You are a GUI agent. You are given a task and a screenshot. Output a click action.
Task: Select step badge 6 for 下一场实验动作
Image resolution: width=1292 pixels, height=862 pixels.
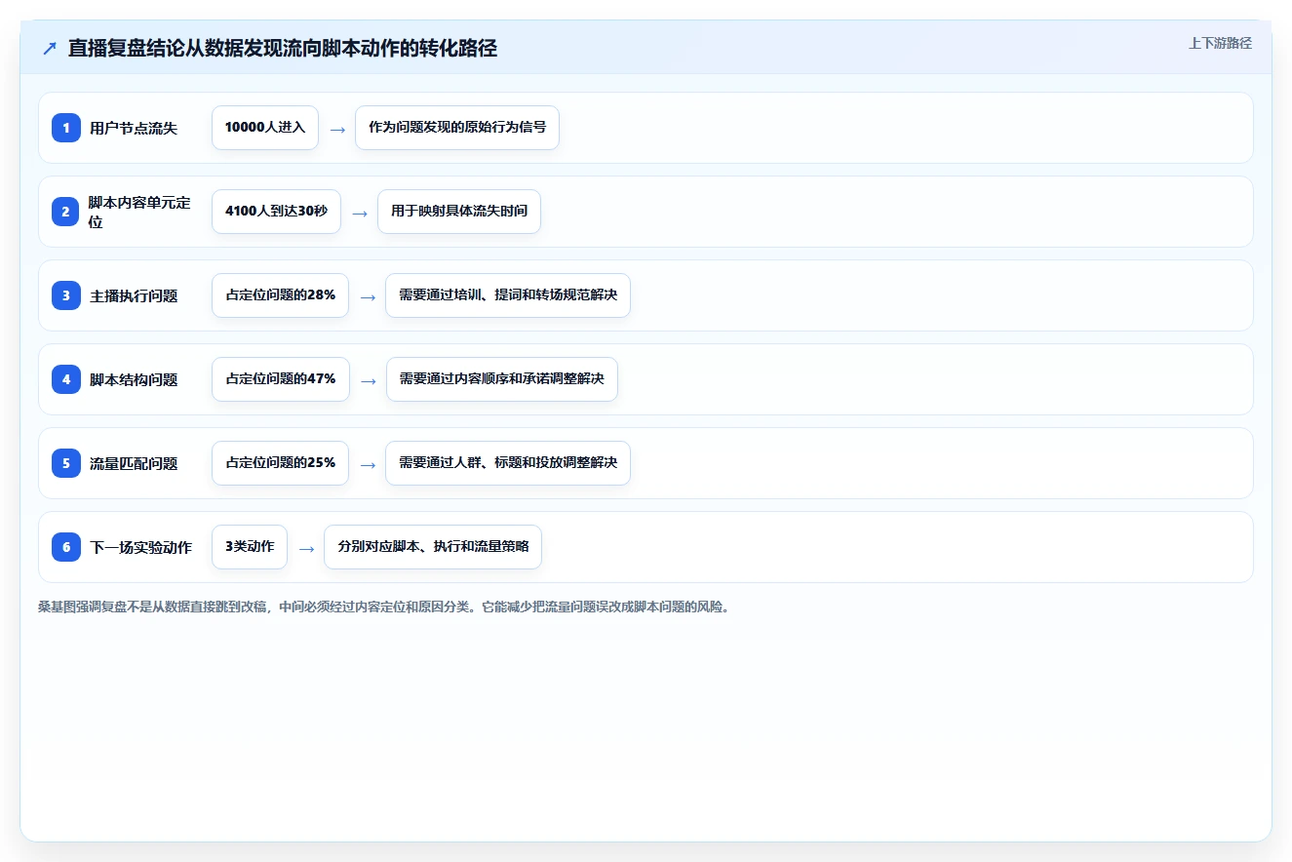[66, 547]
